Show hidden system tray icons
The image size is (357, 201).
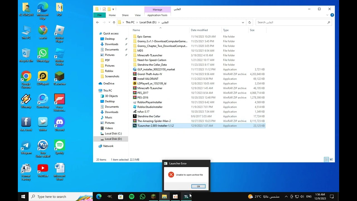[286, 197]
